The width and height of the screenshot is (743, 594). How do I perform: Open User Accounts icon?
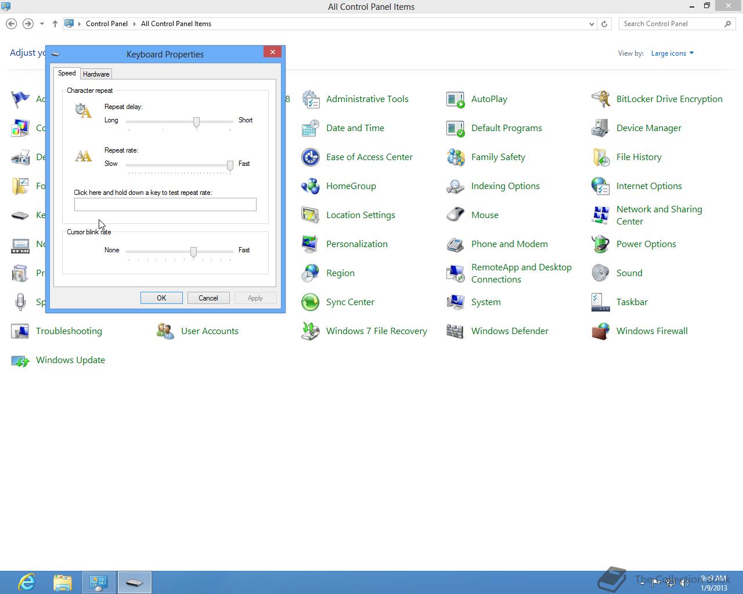point(165,331)
